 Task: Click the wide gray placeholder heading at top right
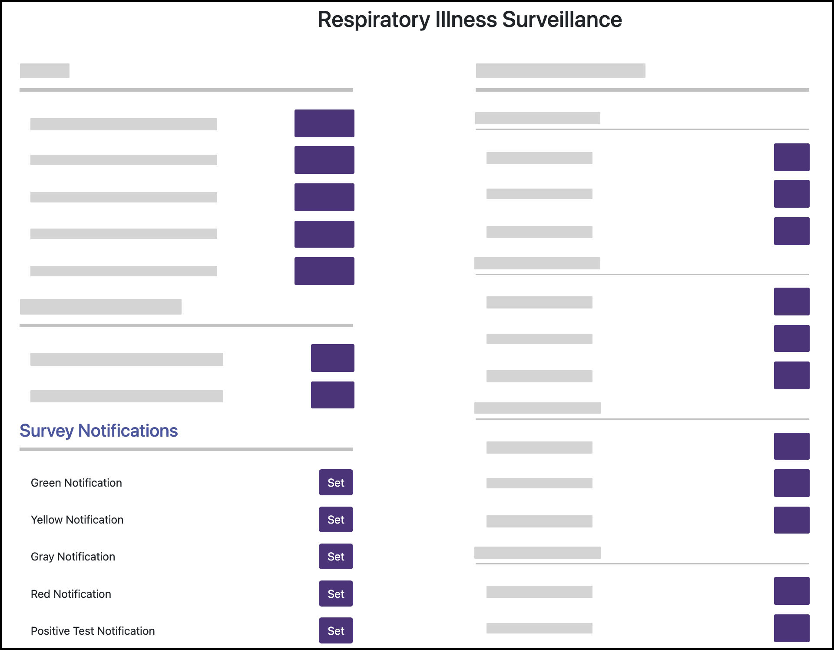[x=560, y=71]
